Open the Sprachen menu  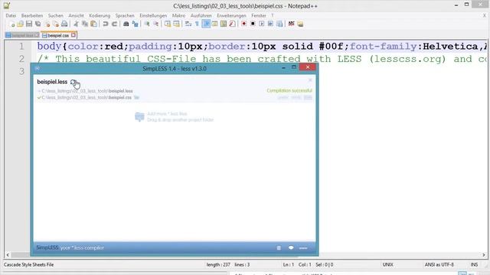(125, 15)
